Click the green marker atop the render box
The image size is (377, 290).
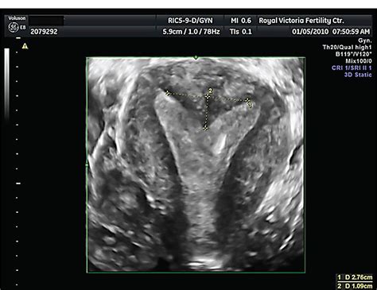(x=196, y=57)
